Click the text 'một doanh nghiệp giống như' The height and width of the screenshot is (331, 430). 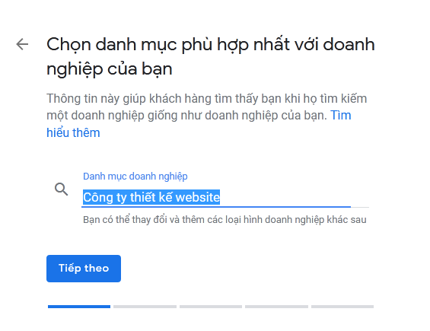pyautogui.click(x=125, y=116)
